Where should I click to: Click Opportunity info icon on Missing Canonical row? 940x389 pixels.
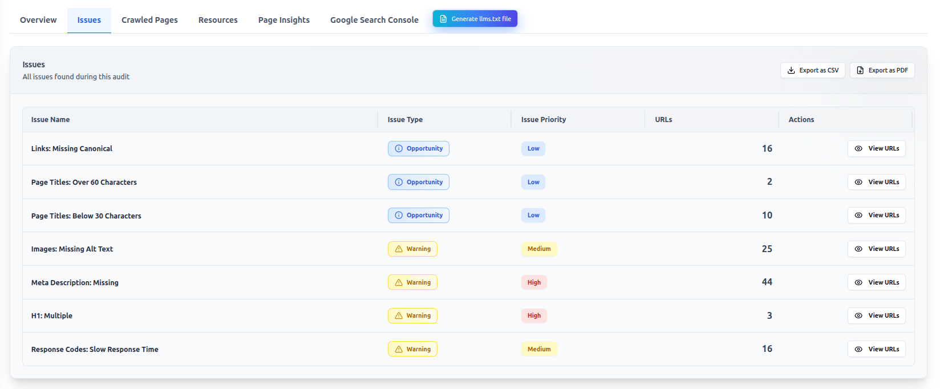(x=399, y=148)
